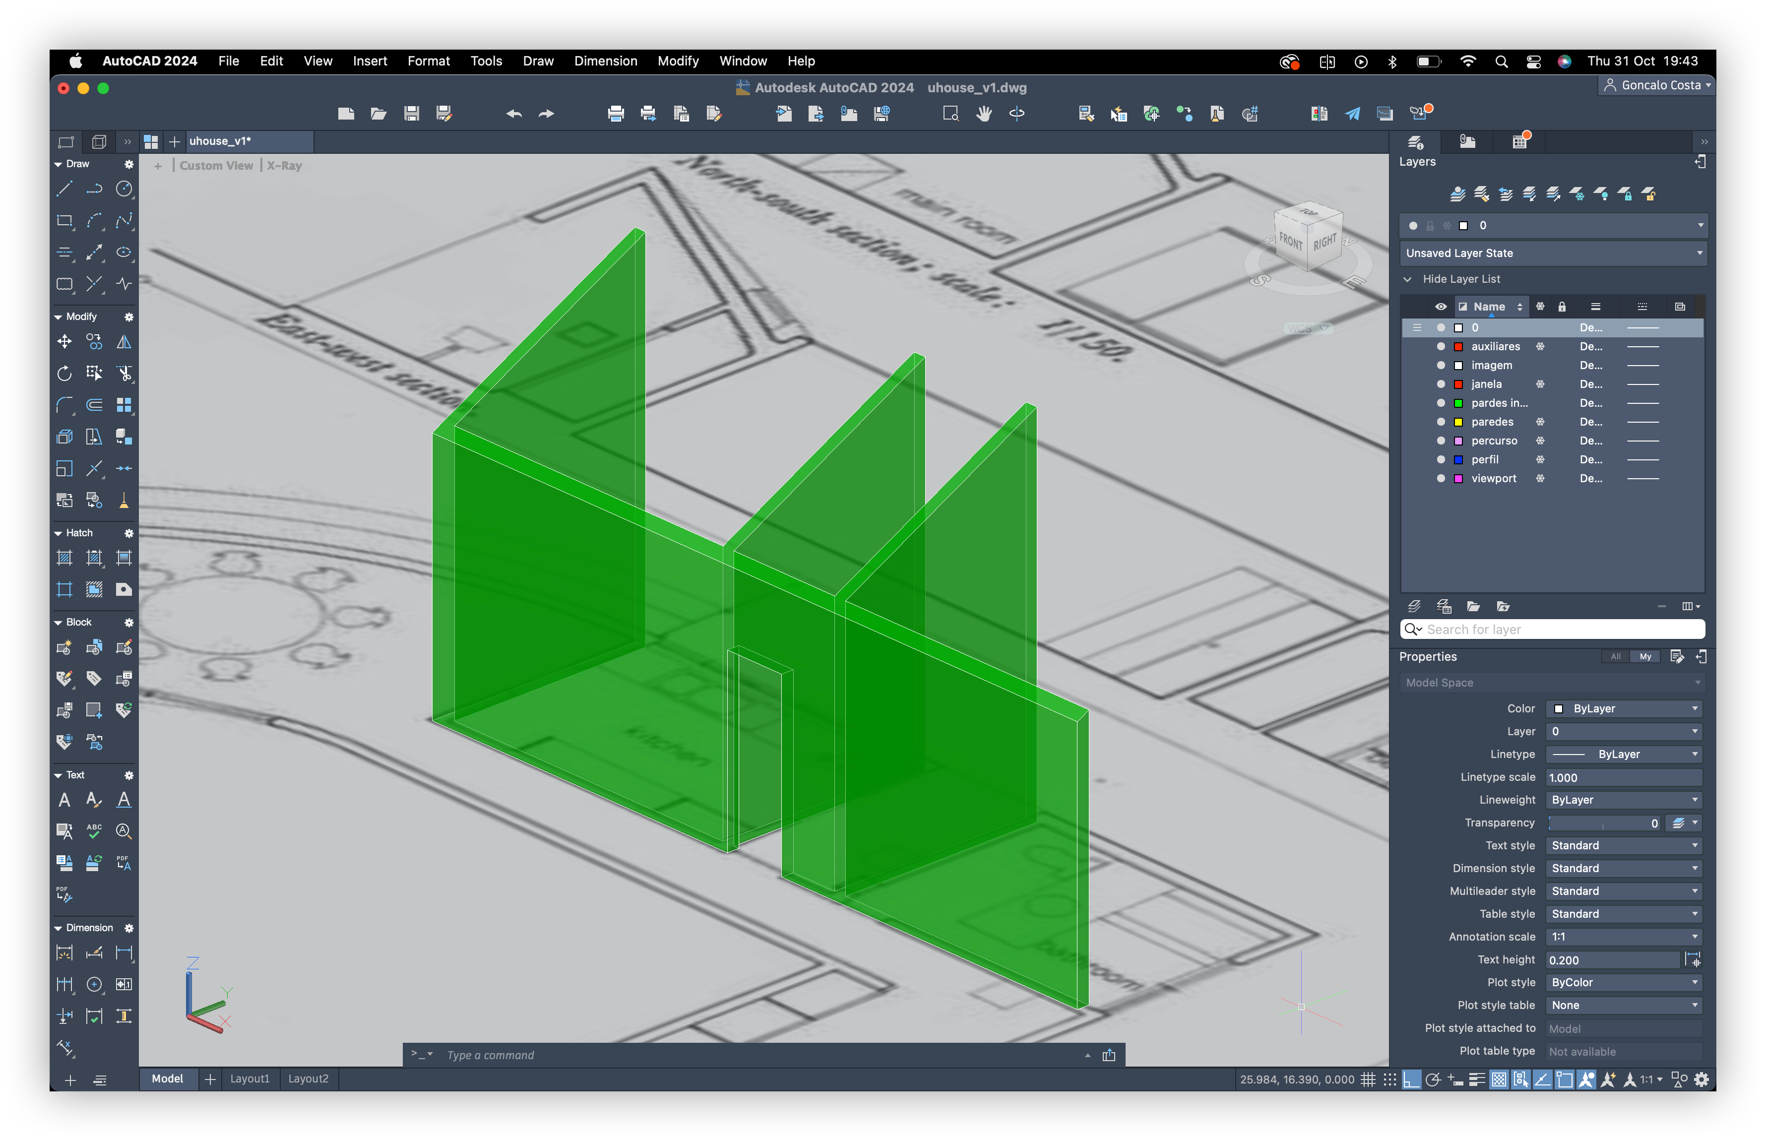
Task: Select the Circle draw tool
Action: [124, 189]
